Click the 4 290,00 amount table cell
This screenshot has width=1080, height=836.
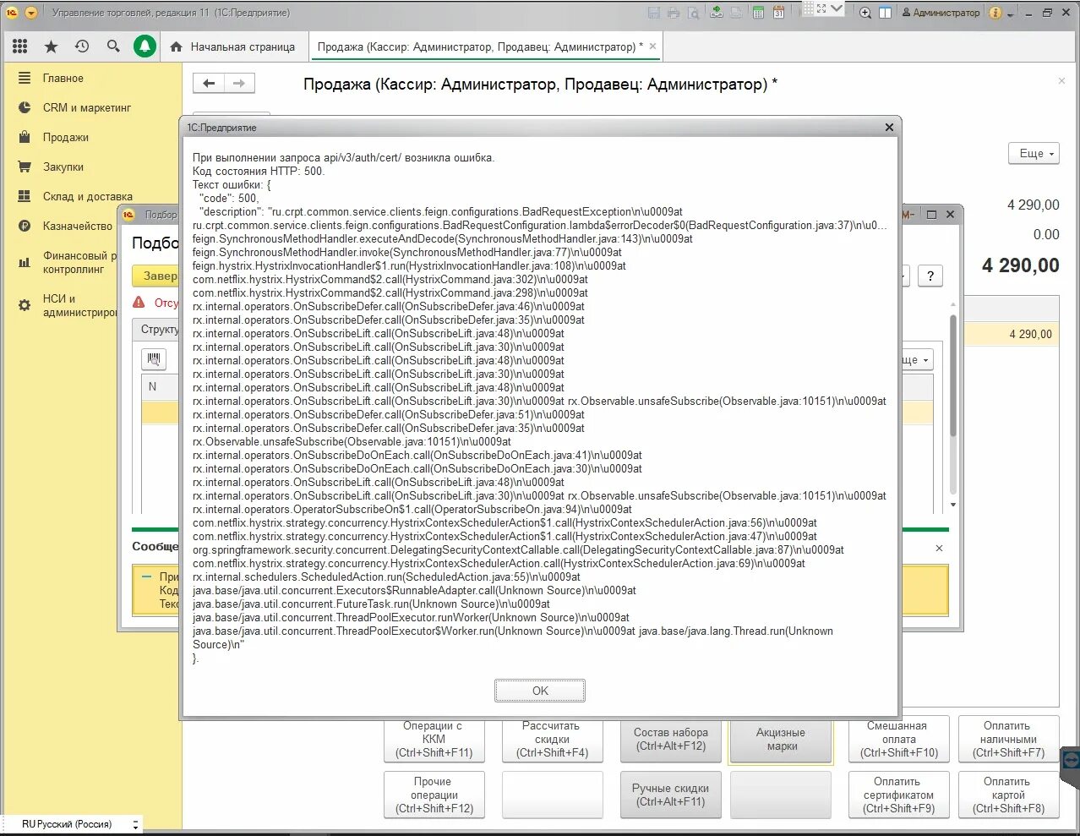(x=1011, y=334)
